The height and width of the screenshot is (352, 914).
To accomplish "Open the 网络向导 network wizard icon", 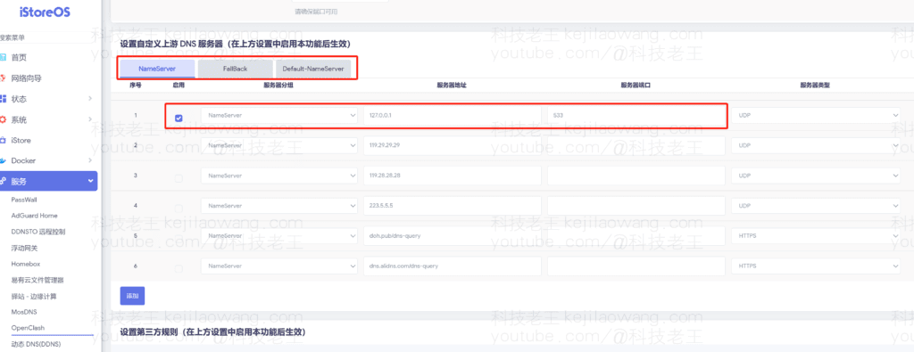I will [x=3, y=78].
